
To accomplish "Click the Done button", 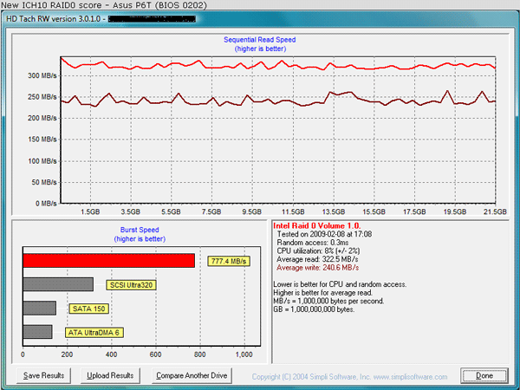I will [x=484, y=376].
